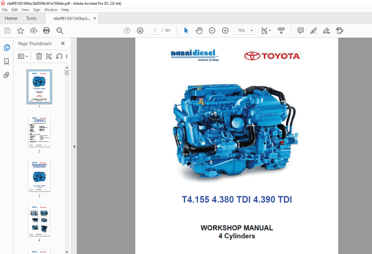Click the Nanni Diesel logo in document
This screenshot has height=254, width=372.
[195, 55]
